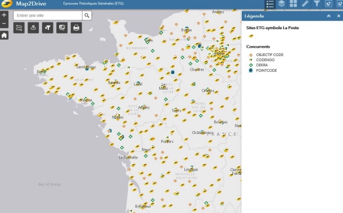
Task: Click the Châteauroux city label
Action: pos(202,132)
